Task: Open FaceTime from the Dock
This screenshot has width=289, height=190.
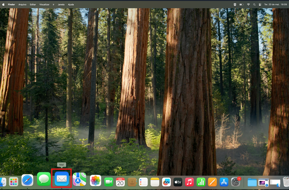Action: 109,182
